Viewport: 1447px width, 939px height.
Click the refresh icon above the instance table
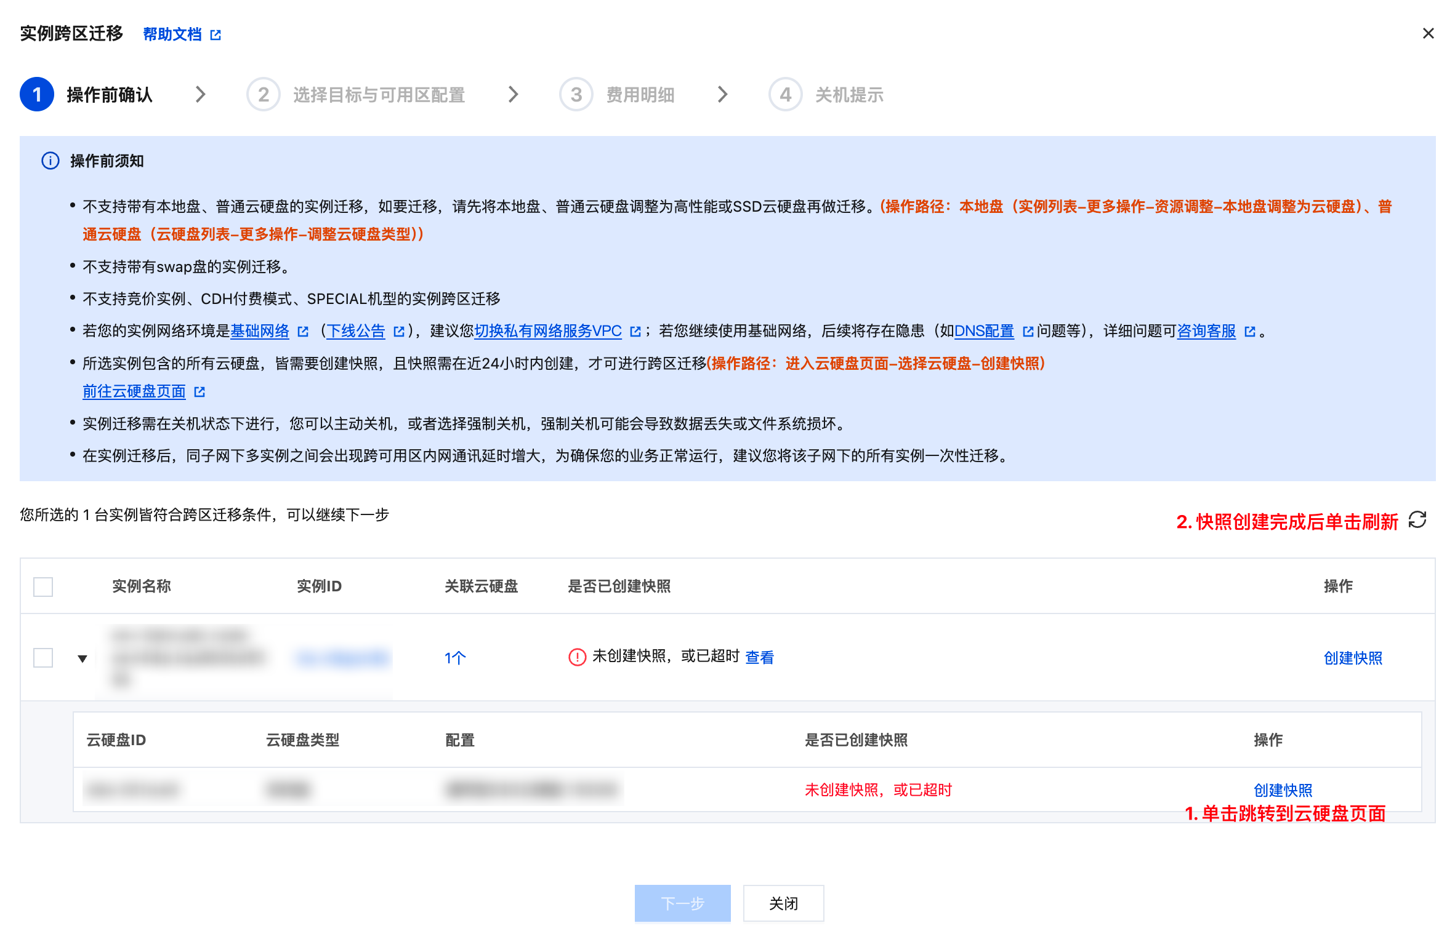click(1417, 521)
